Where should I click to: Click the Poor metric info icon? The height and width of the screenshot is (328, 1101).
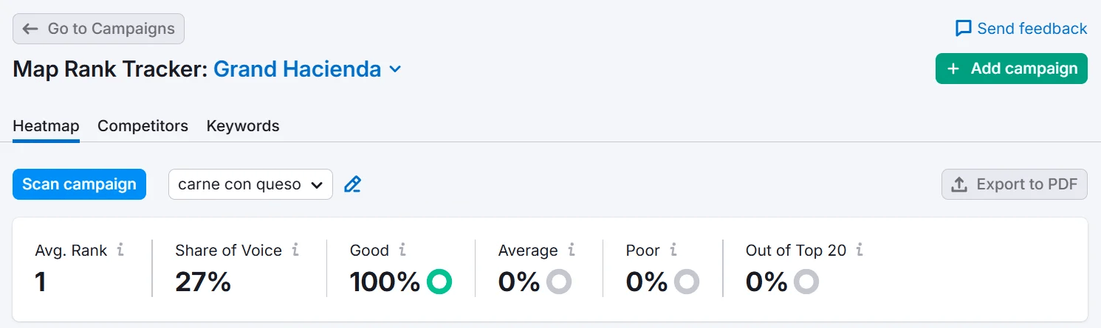[673, 250]
